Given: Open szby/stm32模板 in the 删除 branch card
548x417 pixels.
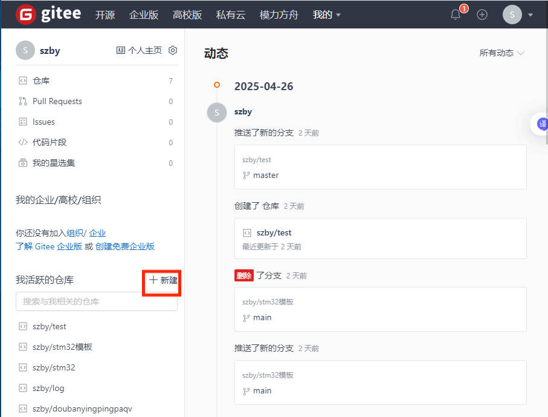Looking at the screenshot, I should 268,302.
